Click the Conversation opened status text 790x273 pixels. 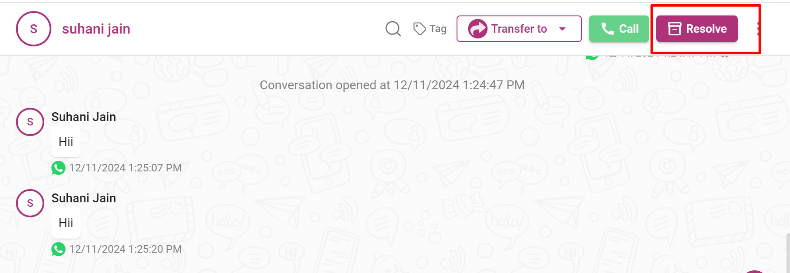pyautogui.click(x=392, y=85)
